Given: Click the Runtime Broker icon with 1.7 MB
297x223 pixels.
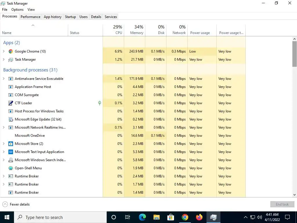Looking at the screenshot, I should click(11, 184).
